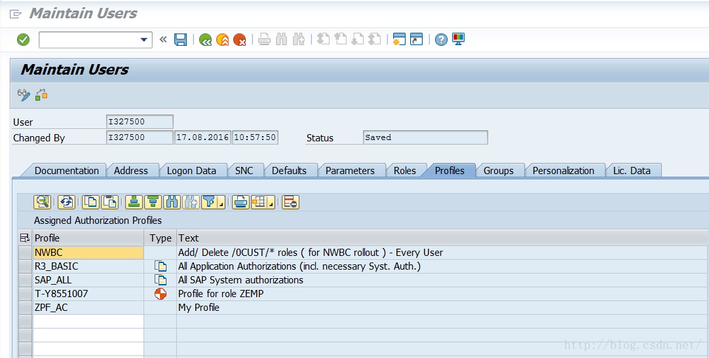Select the R3_BASIC profile cell
The width and height of the screenshot is (709, 358).
(88, 266)
